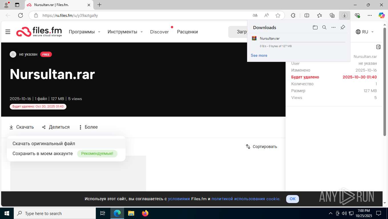
Task: Click the Делиться share button
Action: click(x=56, y=127)
